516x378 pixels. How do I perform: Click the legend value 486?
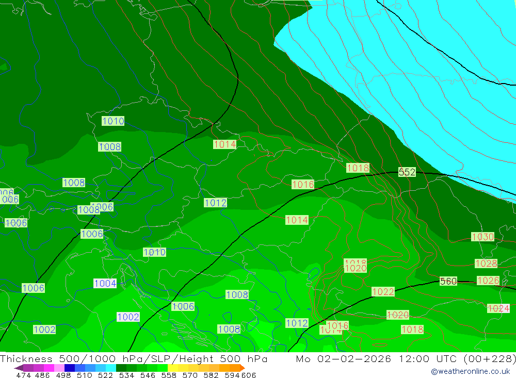click(x=42, y=375)
